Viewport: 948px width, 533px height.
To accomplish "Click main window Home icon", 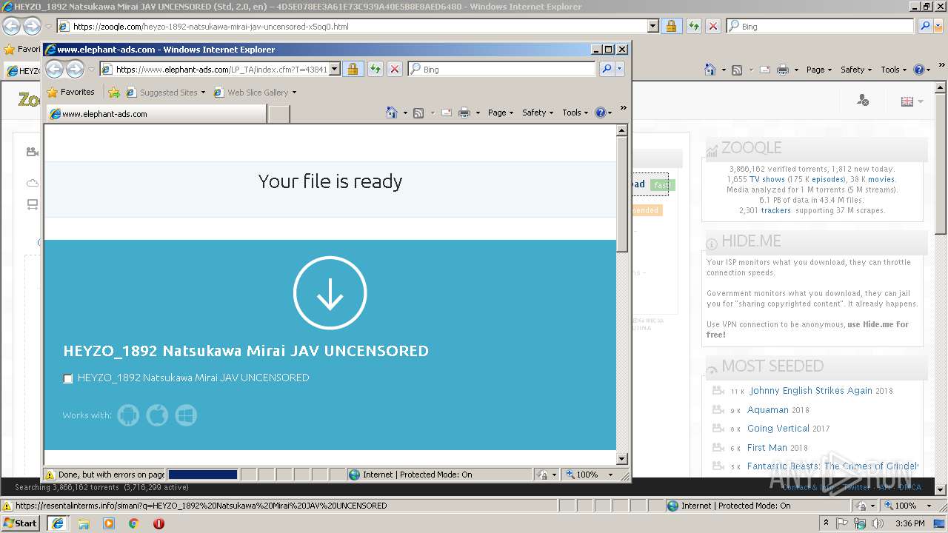I will [x=710, y=70].
